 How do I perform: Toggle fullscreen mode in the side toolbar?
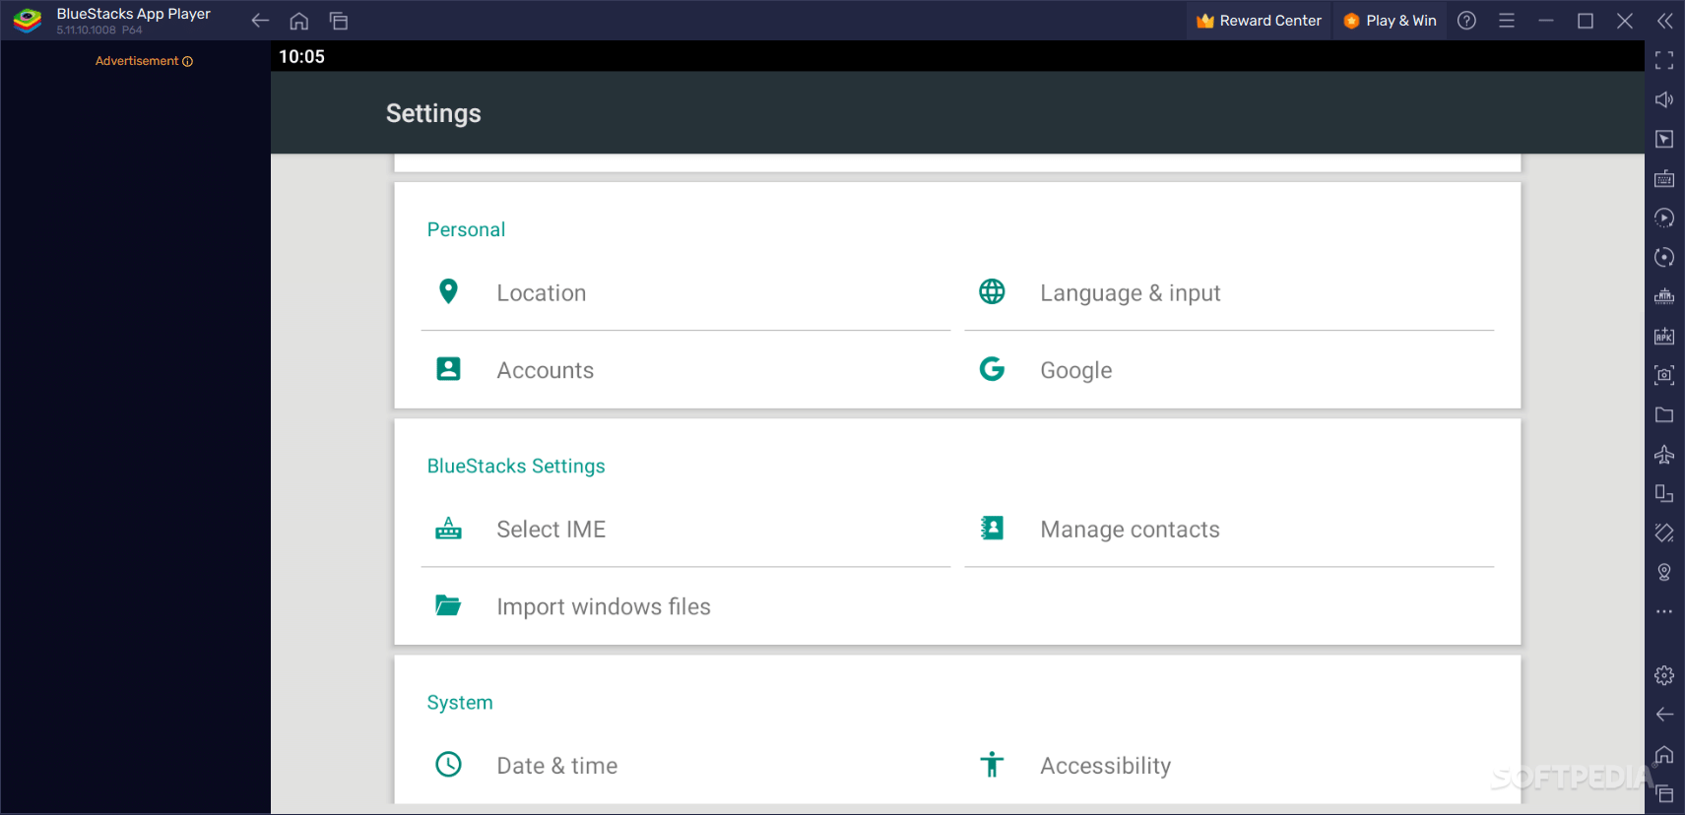[x=1664, y=60]
